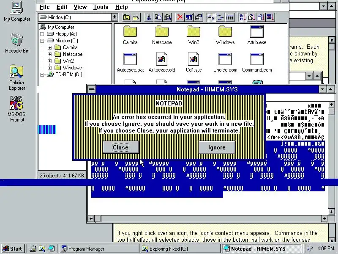Screen dimensions: 338x254
Task: Click the magnifier explorer quick-launch icon
Action: click(42, 248)
